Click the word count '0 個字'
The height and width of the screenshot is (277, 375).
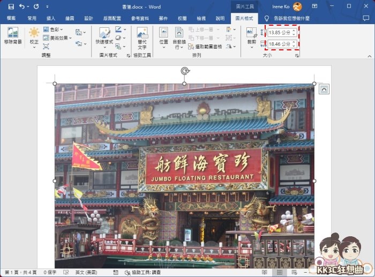[49, 272]
